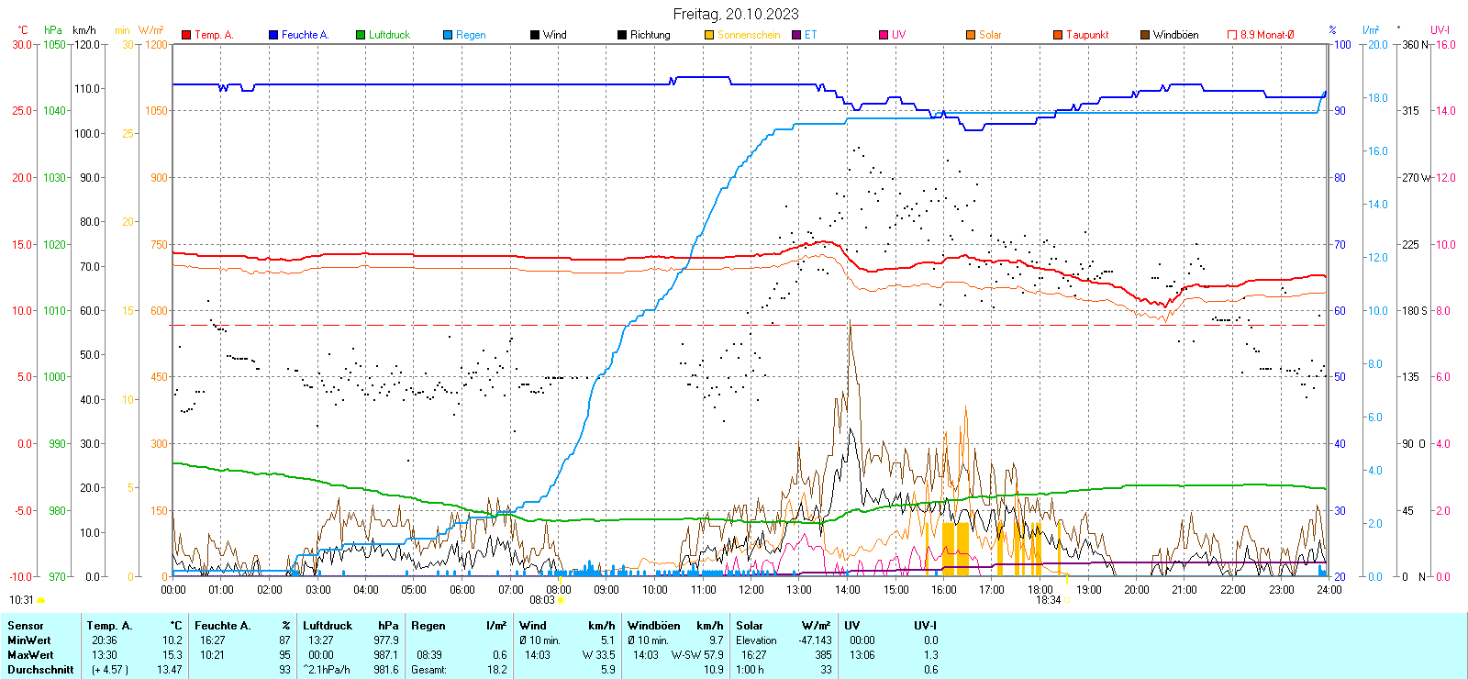1468x679 pixels.
Task: Click the Richtung legend label
Action: click(650, 35)
